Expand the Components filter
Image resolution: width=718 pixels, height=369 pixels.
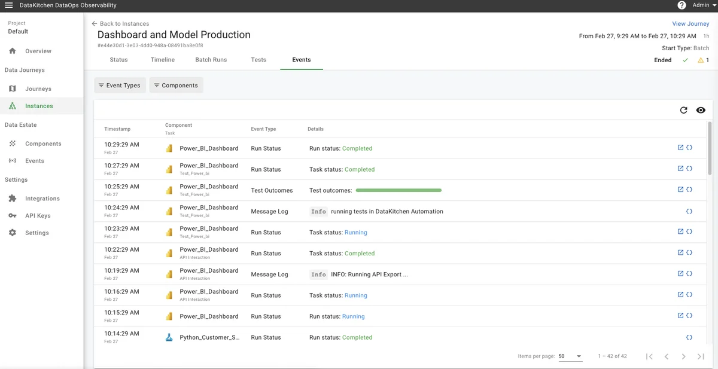pos(176,86)
